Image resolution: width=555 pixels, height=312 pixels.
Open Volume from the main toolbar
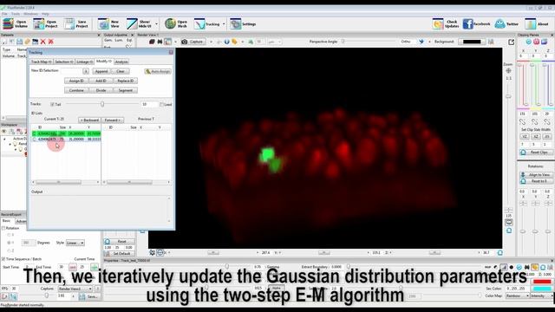click(x=16, y=23)
